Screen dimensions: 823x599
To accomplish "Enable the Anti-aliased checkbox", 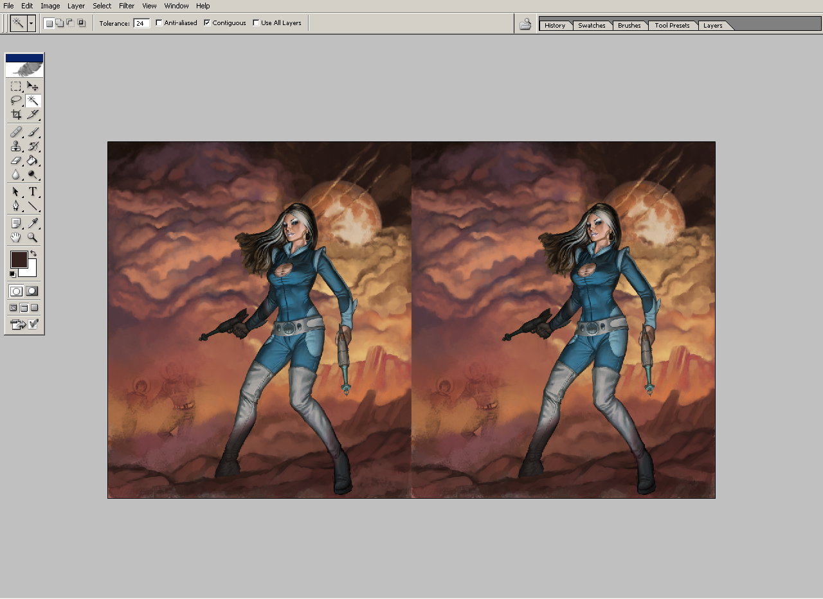I will tap(159, 22).
